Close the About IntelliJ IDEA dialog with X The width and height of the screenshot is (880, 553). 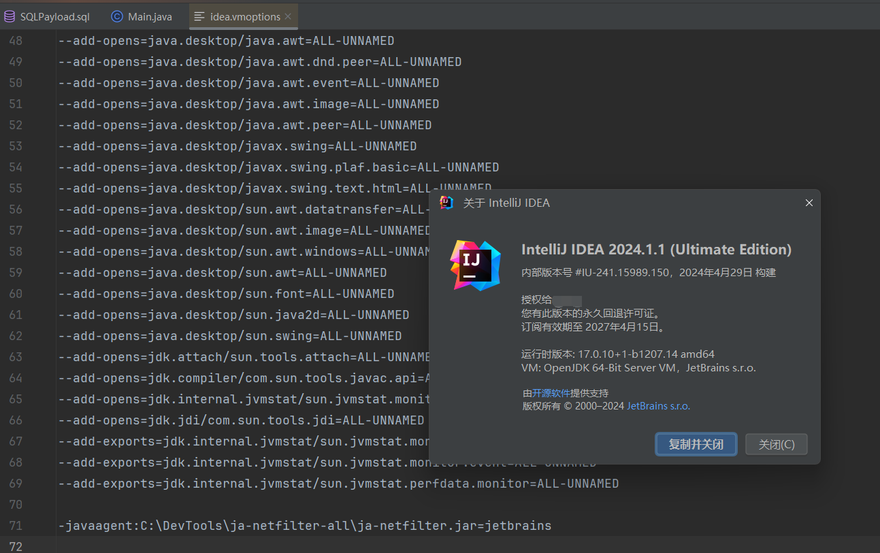809,203
